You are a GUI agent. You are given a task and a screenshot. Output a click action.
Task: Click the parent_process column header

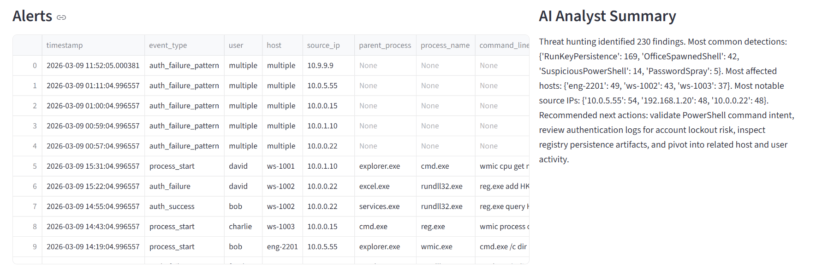click(385, 45)
